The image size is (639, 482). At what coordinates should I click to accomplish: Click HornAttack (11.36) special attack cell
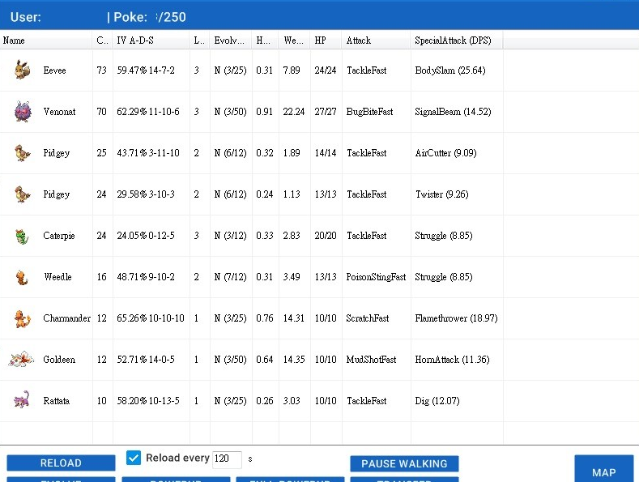pyautogui.click(x=452, y=359)
